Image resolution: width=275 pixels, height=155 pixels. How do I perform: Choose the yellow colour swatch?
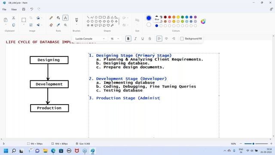[x=178, y=17]
